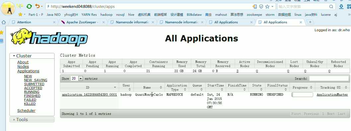The width and height of the screenshot is (351, 131).
Task: Open the dropdown arrow beside the address star
Action: point(272,7)
